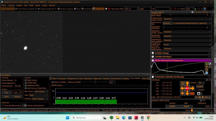Click the Instantané snapshot toolbar icon
Screen dimensions: 216x121
(x=83, y=9)
